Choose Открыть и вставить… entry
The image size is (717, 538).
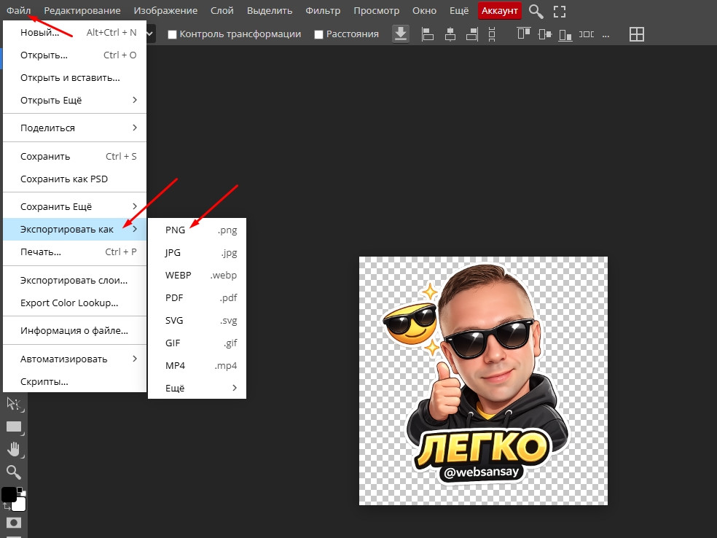(74, 77)
